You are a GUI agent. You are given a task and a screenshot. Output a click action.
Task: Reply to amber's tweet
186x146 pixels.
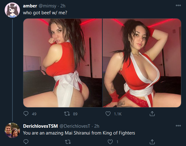(26, 114)
